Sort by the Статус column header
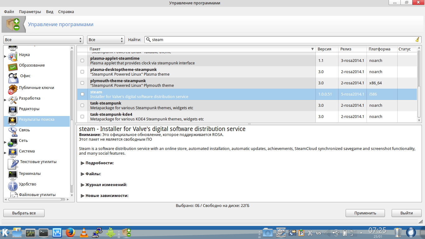 point(407,49)
